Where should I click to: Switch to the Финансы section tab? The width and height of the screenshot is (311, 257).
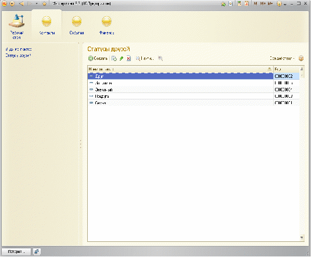pos(106,26)
